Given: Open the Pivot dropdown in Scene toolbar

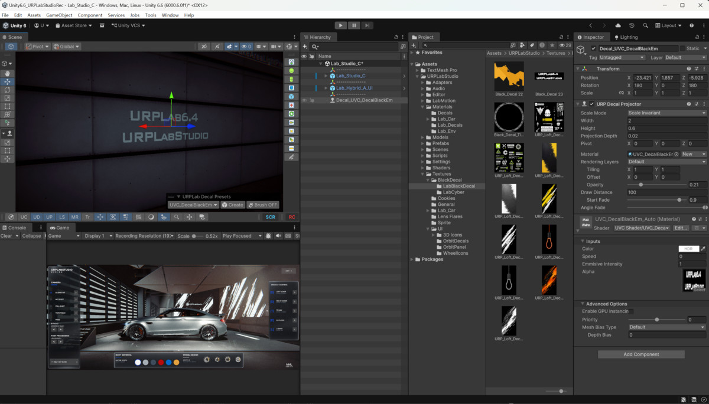Looking at the screenshot, I should (37, 47).
